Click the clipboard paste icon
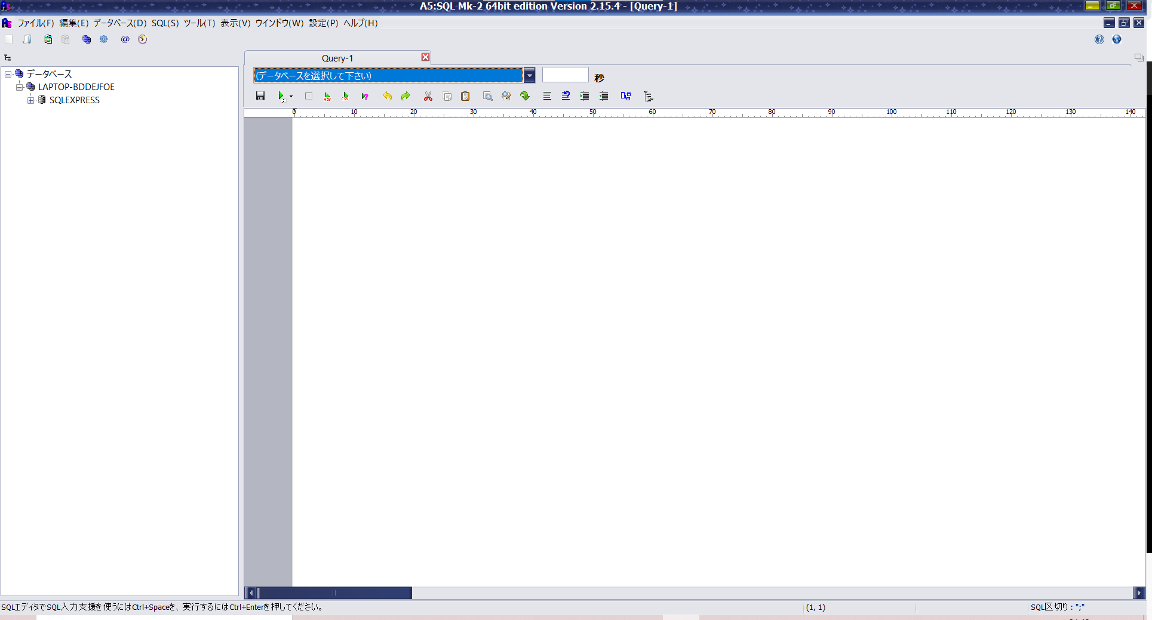The width and height of the screenshot is (1152, 620). (x=465, y=96)
